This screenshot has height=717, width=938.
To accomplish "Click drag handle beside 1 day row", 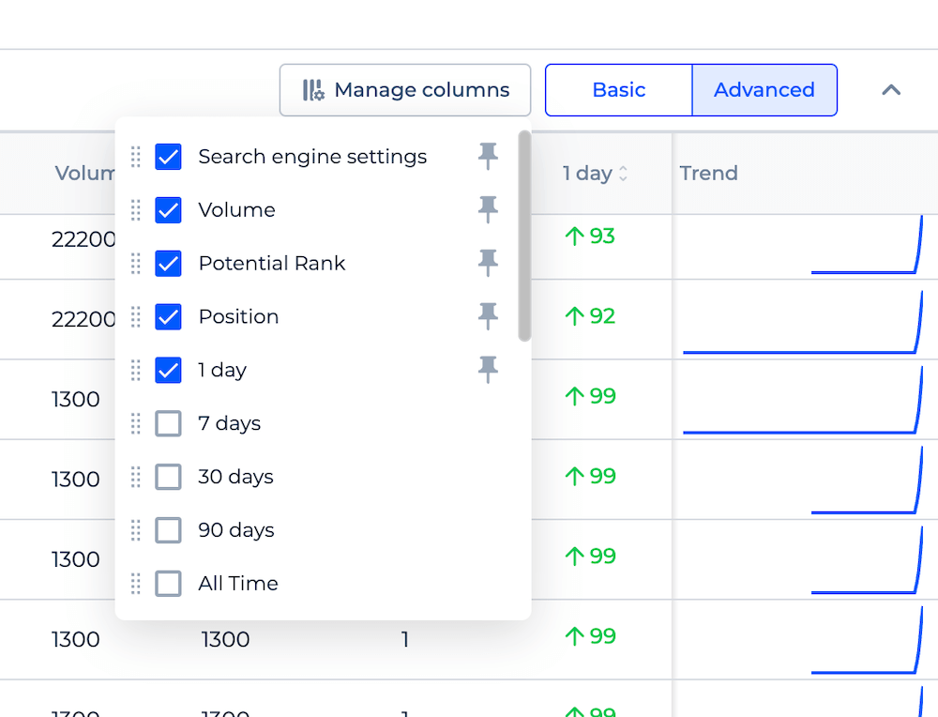I will (136, 370).
